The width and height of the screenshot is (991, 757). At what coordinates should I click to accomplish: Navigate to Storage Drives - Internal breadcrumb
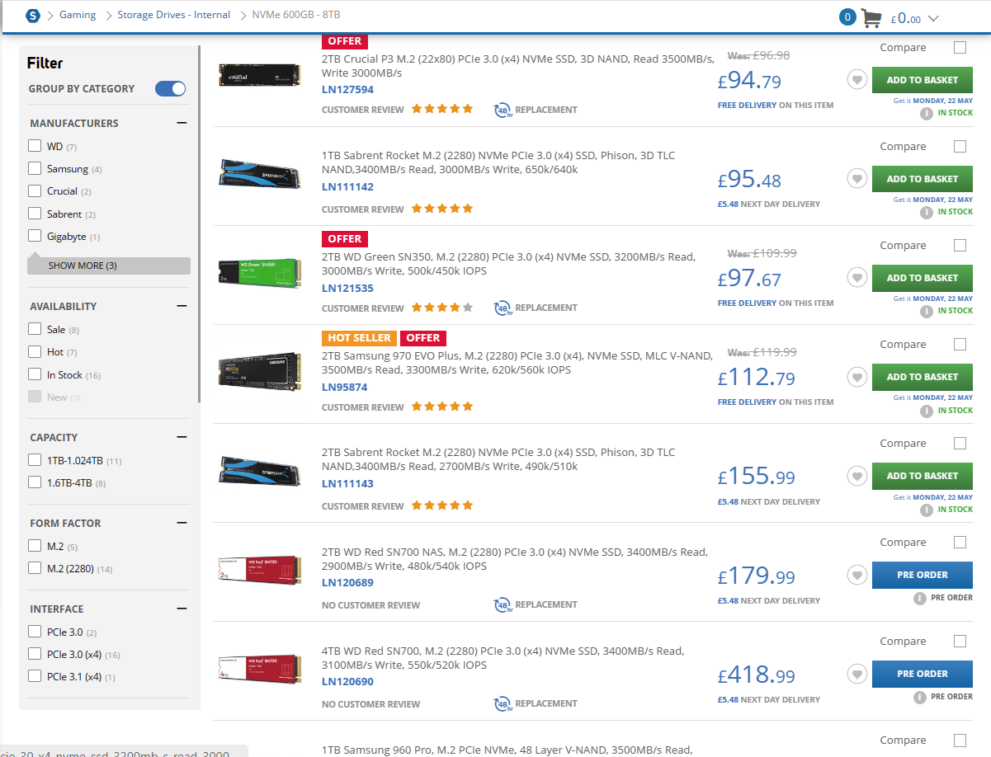[x=173, y=15]
